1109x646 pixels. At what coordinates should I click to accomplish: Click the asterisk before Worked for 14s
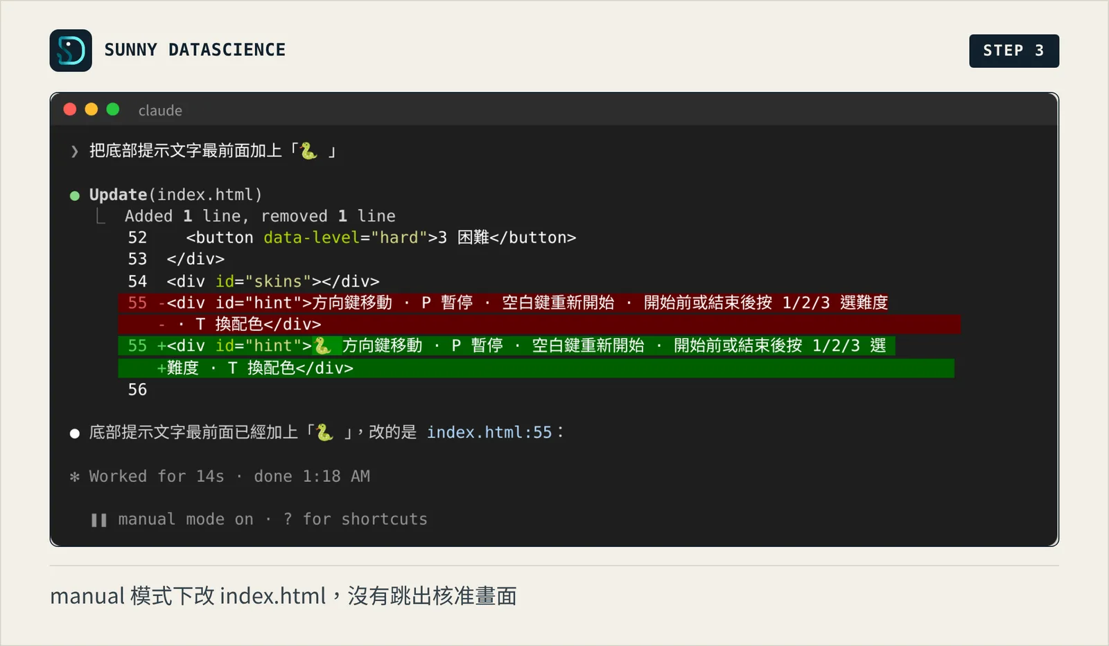[x=75, y=477]
